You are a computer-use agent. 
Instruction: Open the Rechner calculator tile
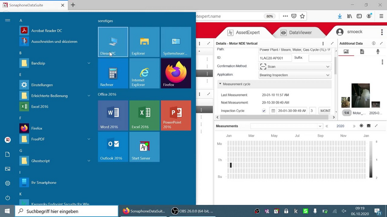[113, 73]
